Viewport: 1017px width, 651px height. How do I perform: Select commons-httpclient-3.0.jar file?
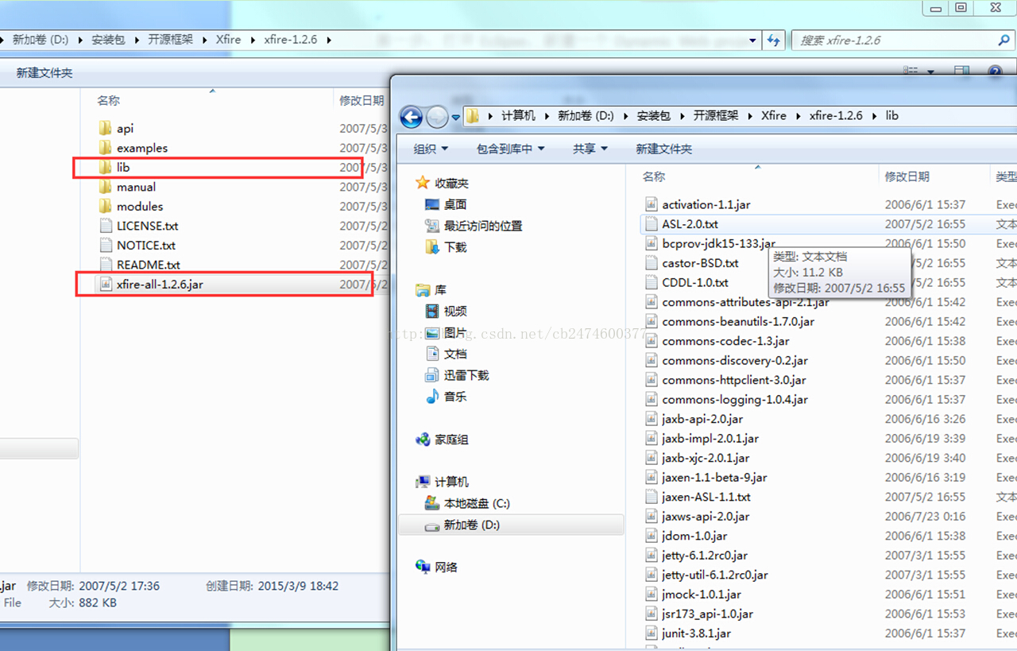click(x=733, y=380)
